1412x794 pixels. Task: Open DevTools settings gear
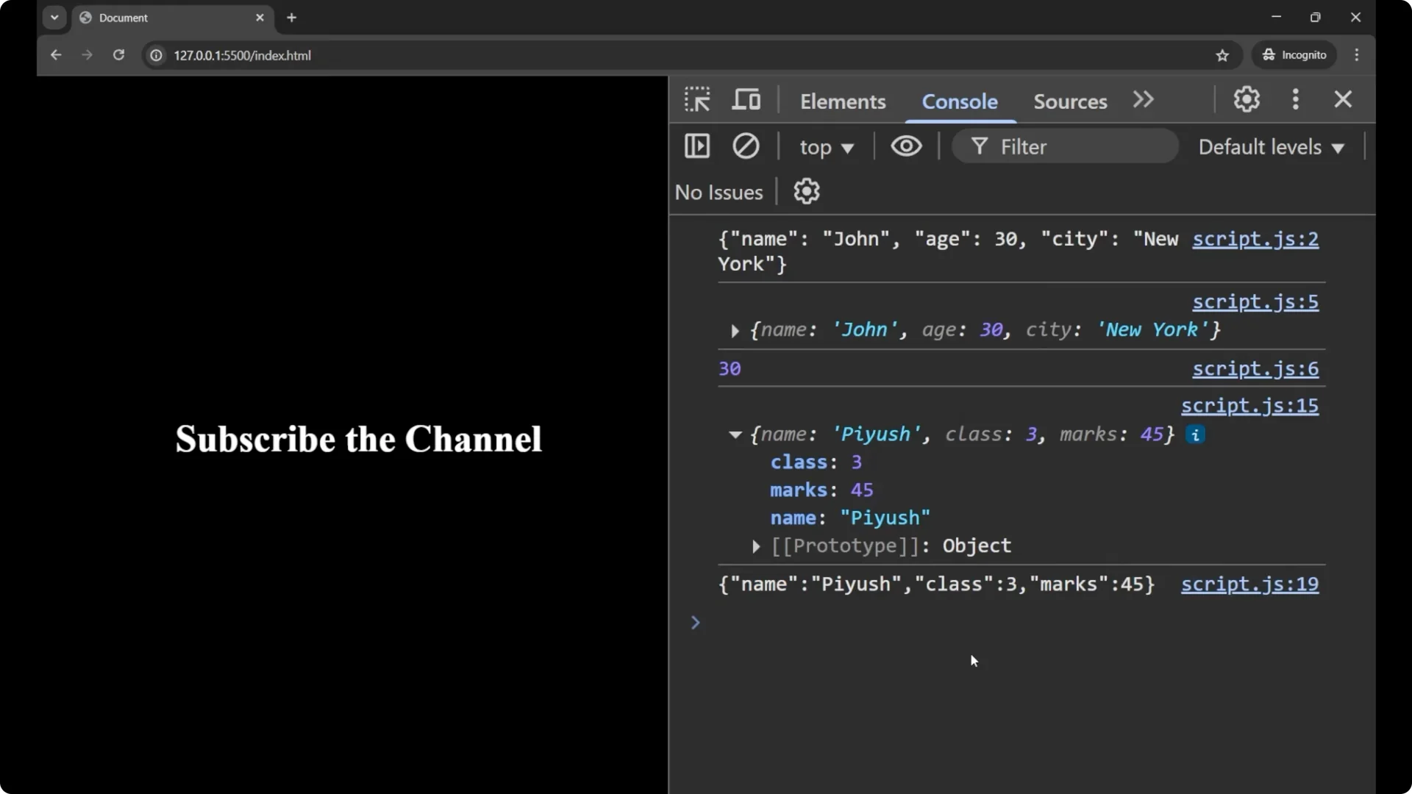[1247, 99]
